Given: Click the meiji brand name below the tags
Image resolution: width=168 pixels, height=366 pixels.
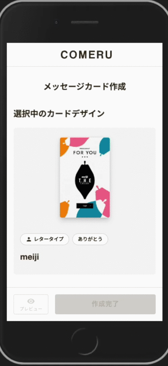Looking at the screenshot, I should tap(29, 257).
